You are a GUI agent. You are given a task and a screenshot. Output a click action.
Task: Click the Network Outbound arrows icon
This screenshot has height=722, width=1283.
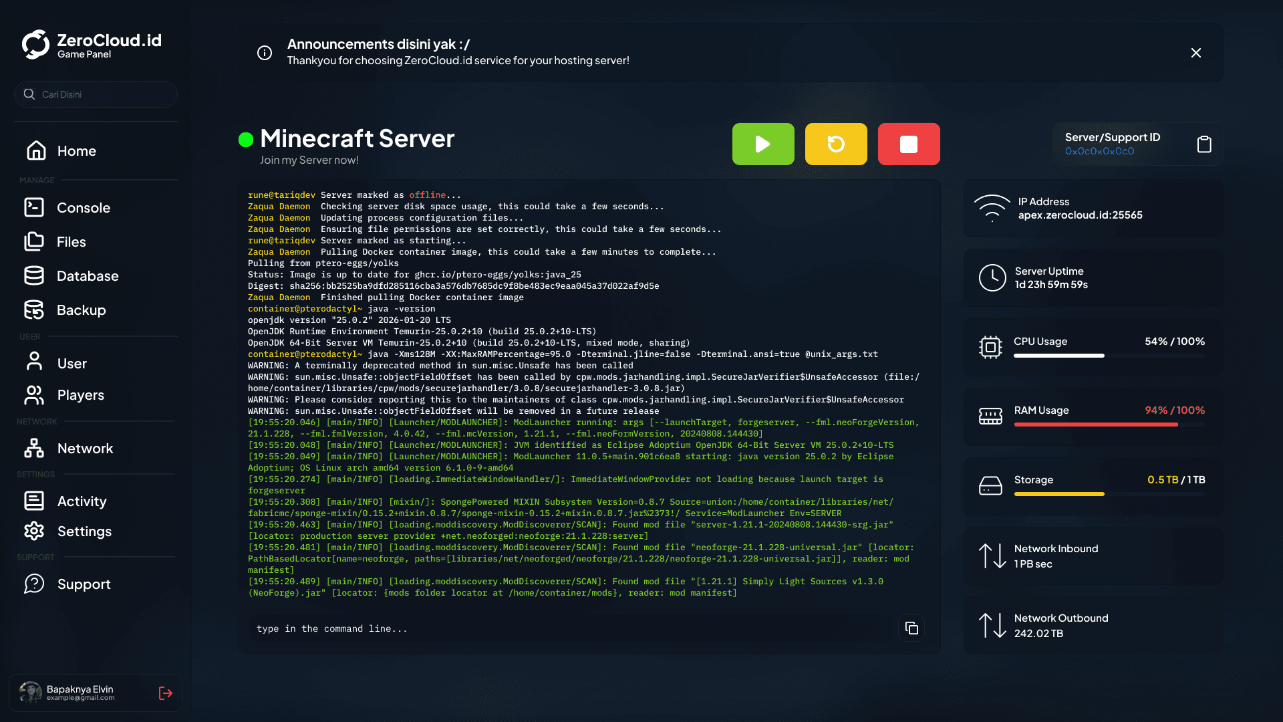click(x=992, y=625)
